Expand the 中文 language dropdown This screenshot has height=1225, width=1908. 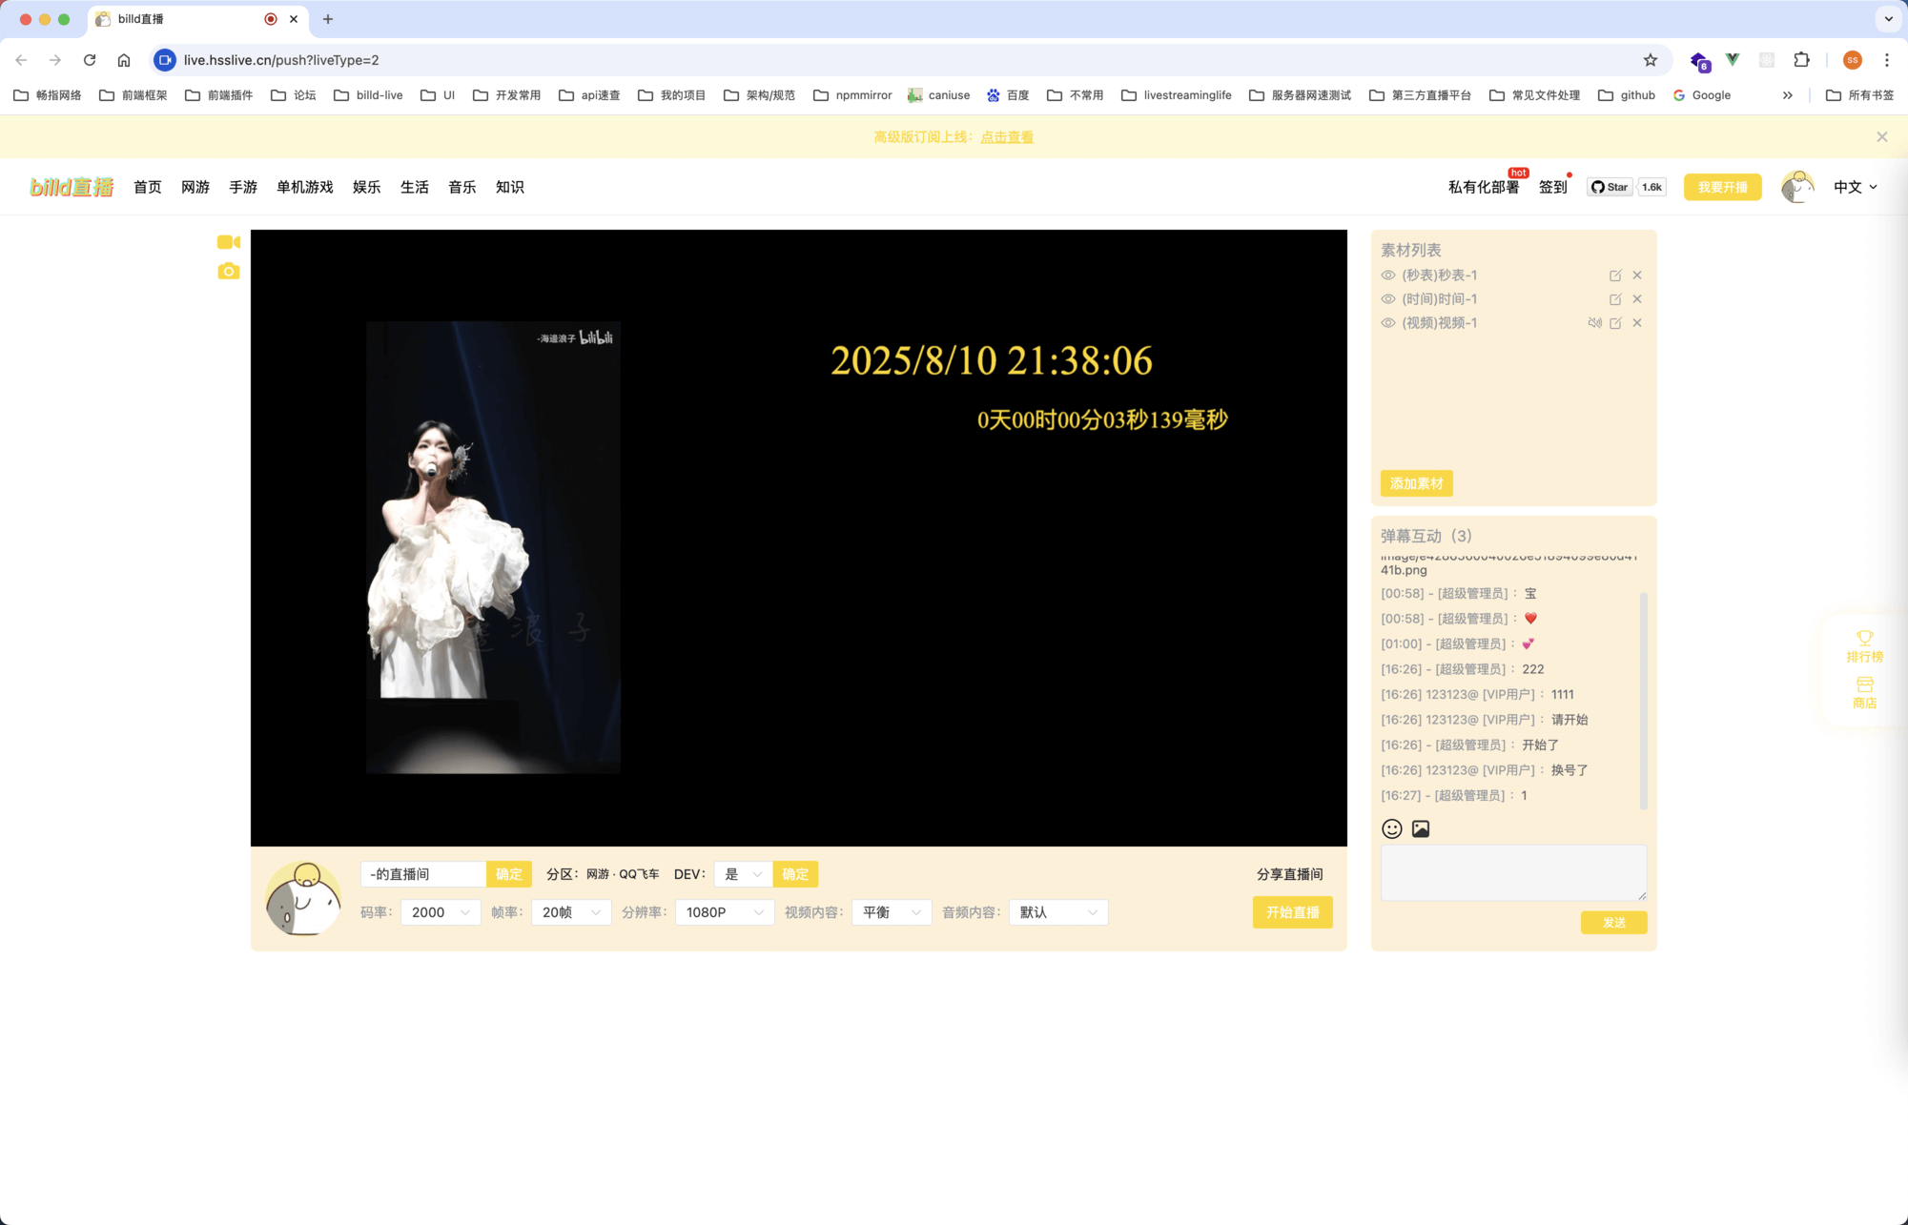pyautogui.click(x=1856, y=187)
